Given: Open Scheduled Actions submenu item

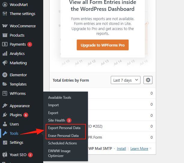Looking at the screenshot, I should click(62, 143).
